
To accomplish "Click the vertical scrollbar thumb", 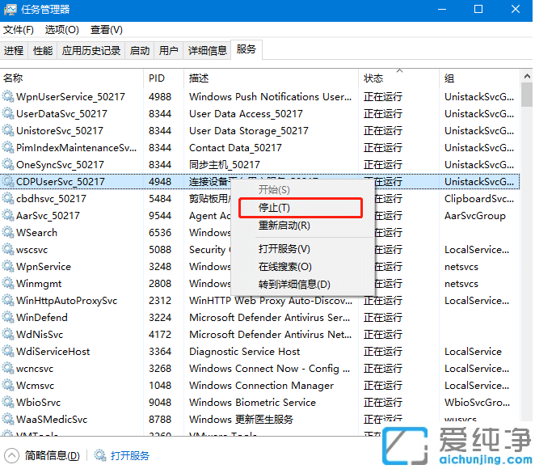I will (527, 95).
